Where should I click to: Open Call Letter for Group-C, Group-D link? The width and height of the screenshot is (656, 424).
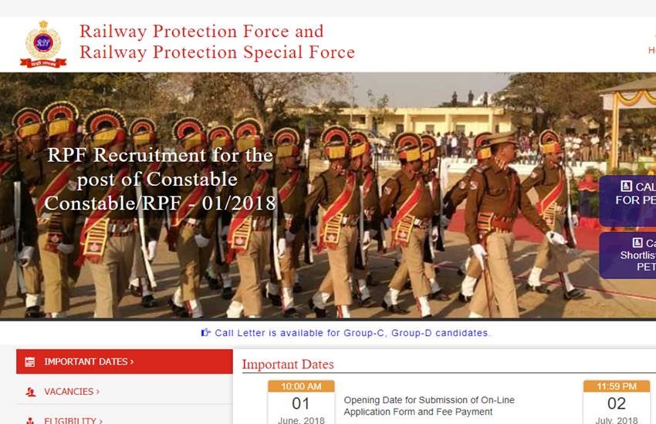[352, 333]
